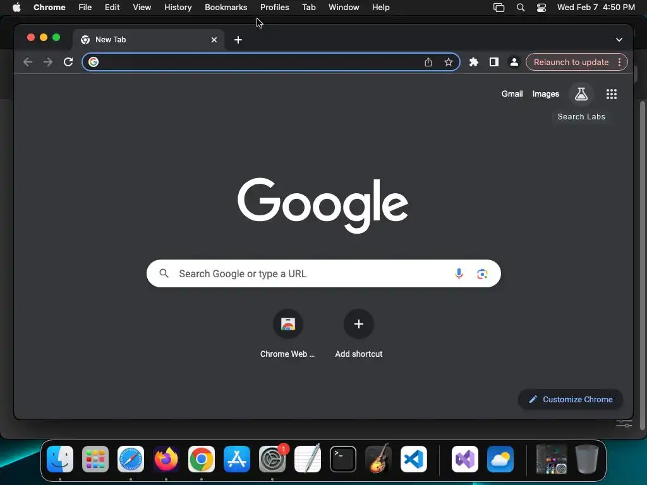647x485 pixels.
Task: Open the profile avatar menu
Action: [x=514, y=62]
